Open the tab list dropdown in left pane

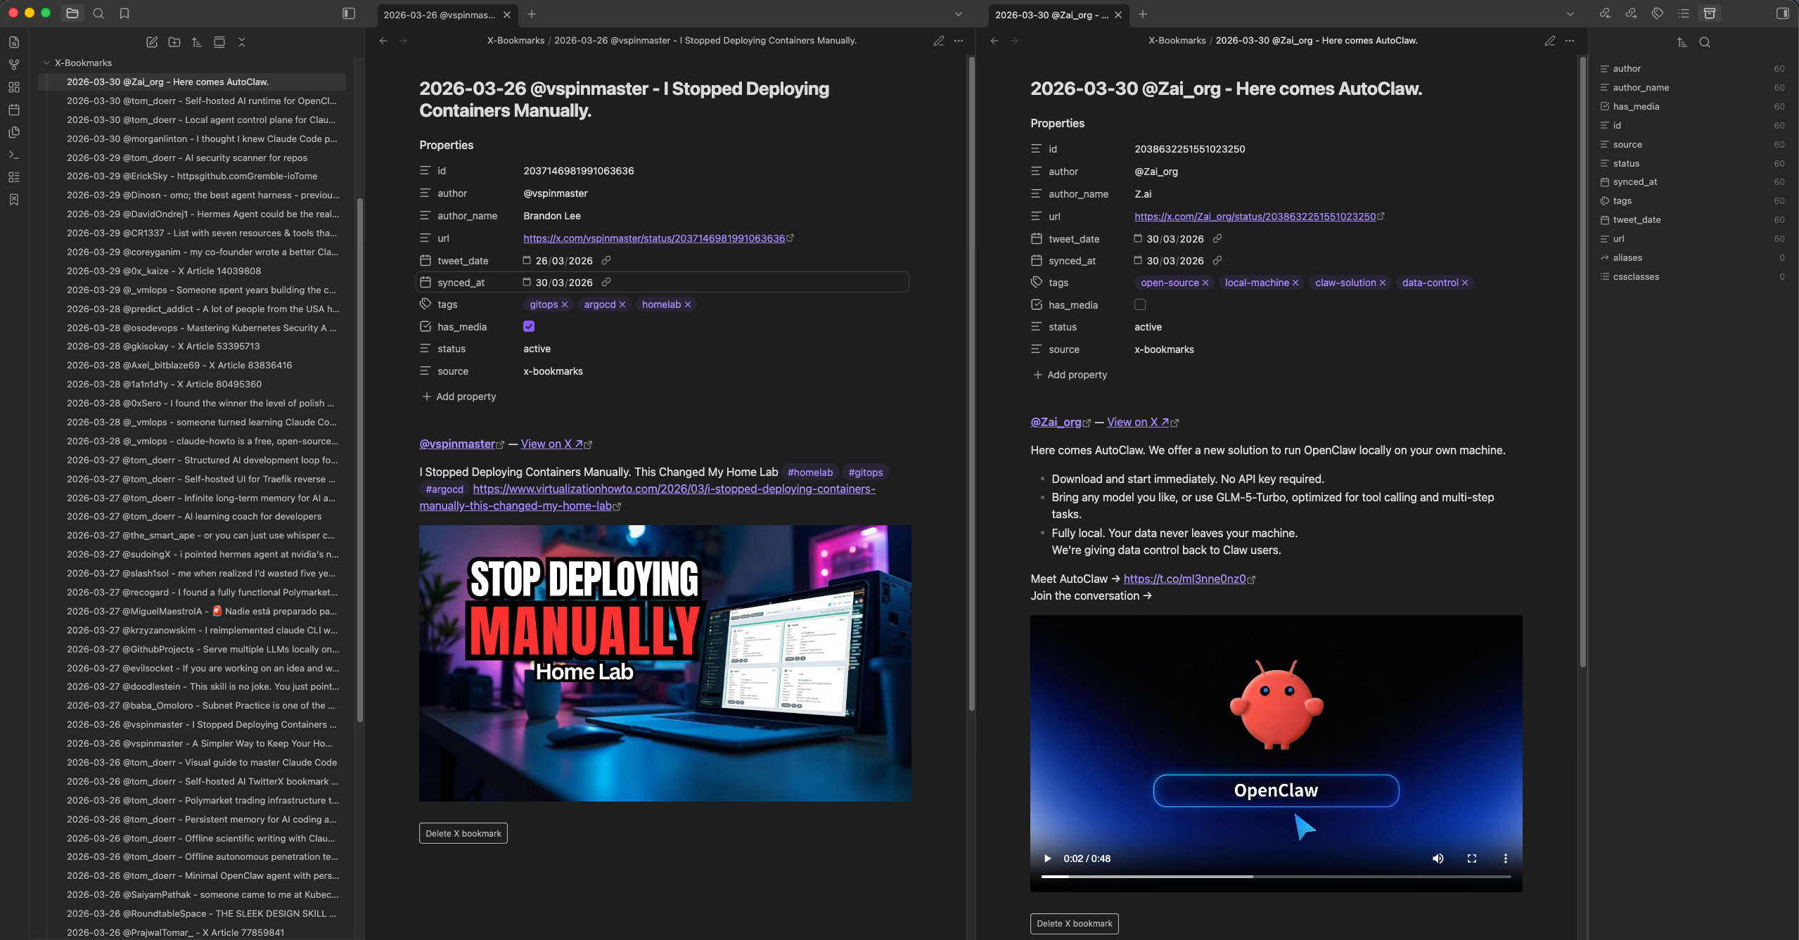tap(958, 14)
